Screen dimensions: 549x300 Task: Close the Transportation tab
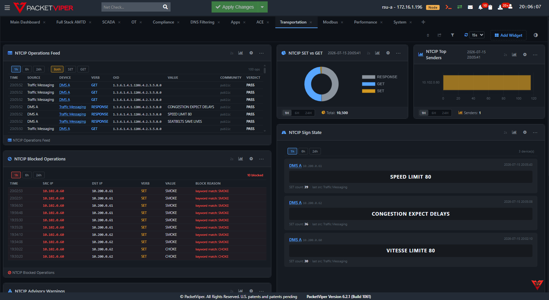click(311, 22)
